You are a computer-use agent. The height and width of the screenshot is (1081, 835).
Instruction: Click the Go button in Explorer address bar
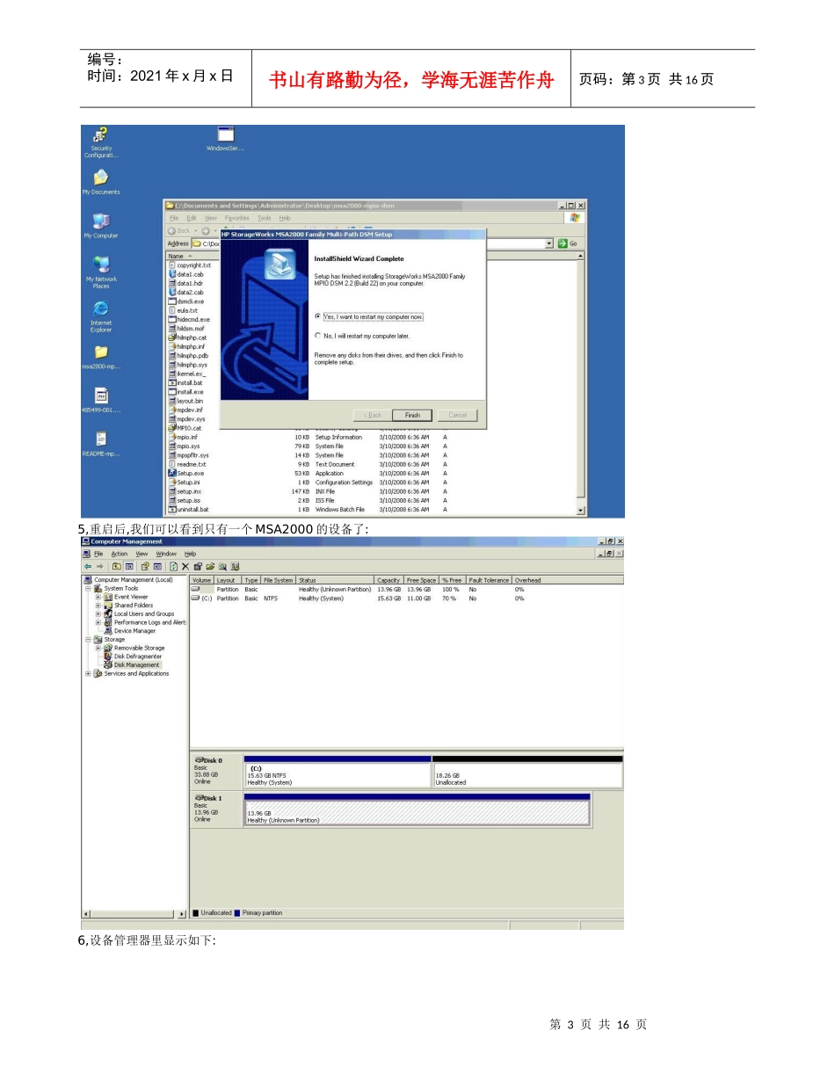coord(569,243)
